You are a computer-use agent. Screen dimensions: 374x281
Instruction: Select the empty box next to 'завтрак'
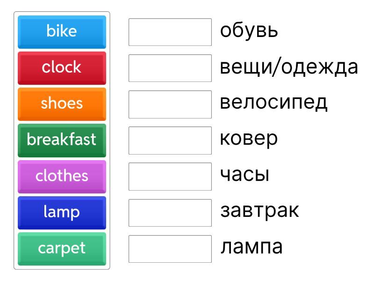(x=170, y=212)
